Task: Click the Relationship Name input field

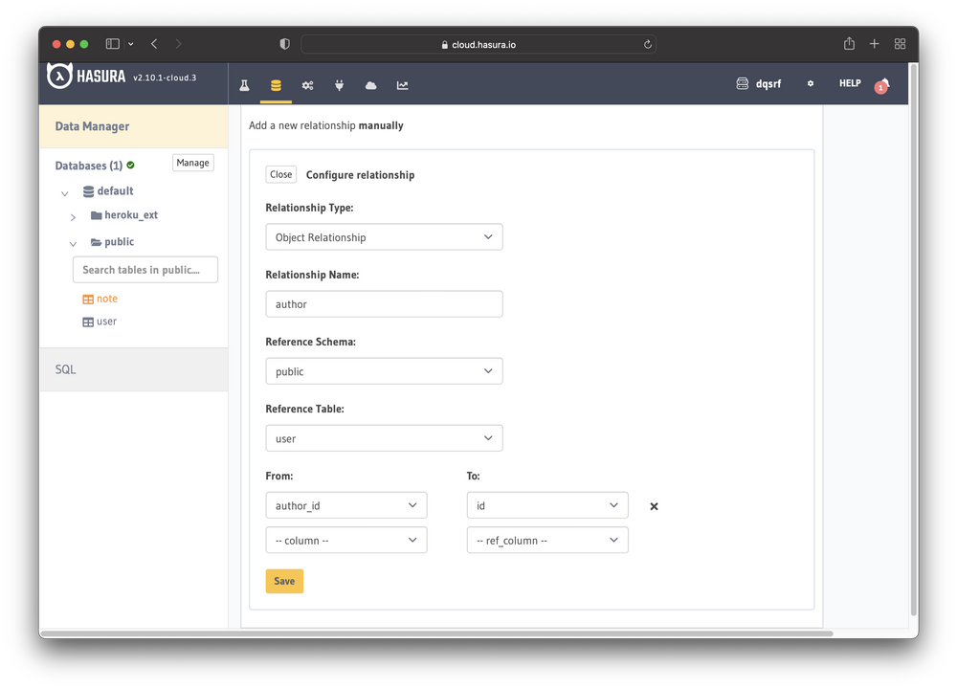Action: pyautogui.click(x=383, y=303)
